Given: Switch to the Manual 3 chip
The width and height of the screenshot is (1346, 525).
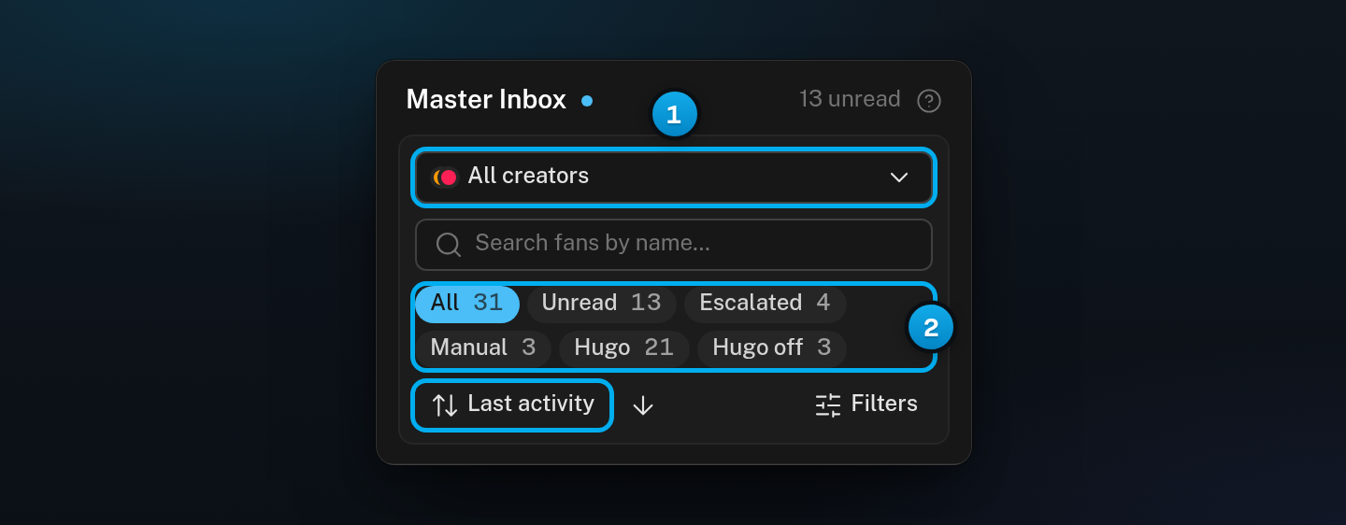Looking at the screenshot, I should 483,348.
